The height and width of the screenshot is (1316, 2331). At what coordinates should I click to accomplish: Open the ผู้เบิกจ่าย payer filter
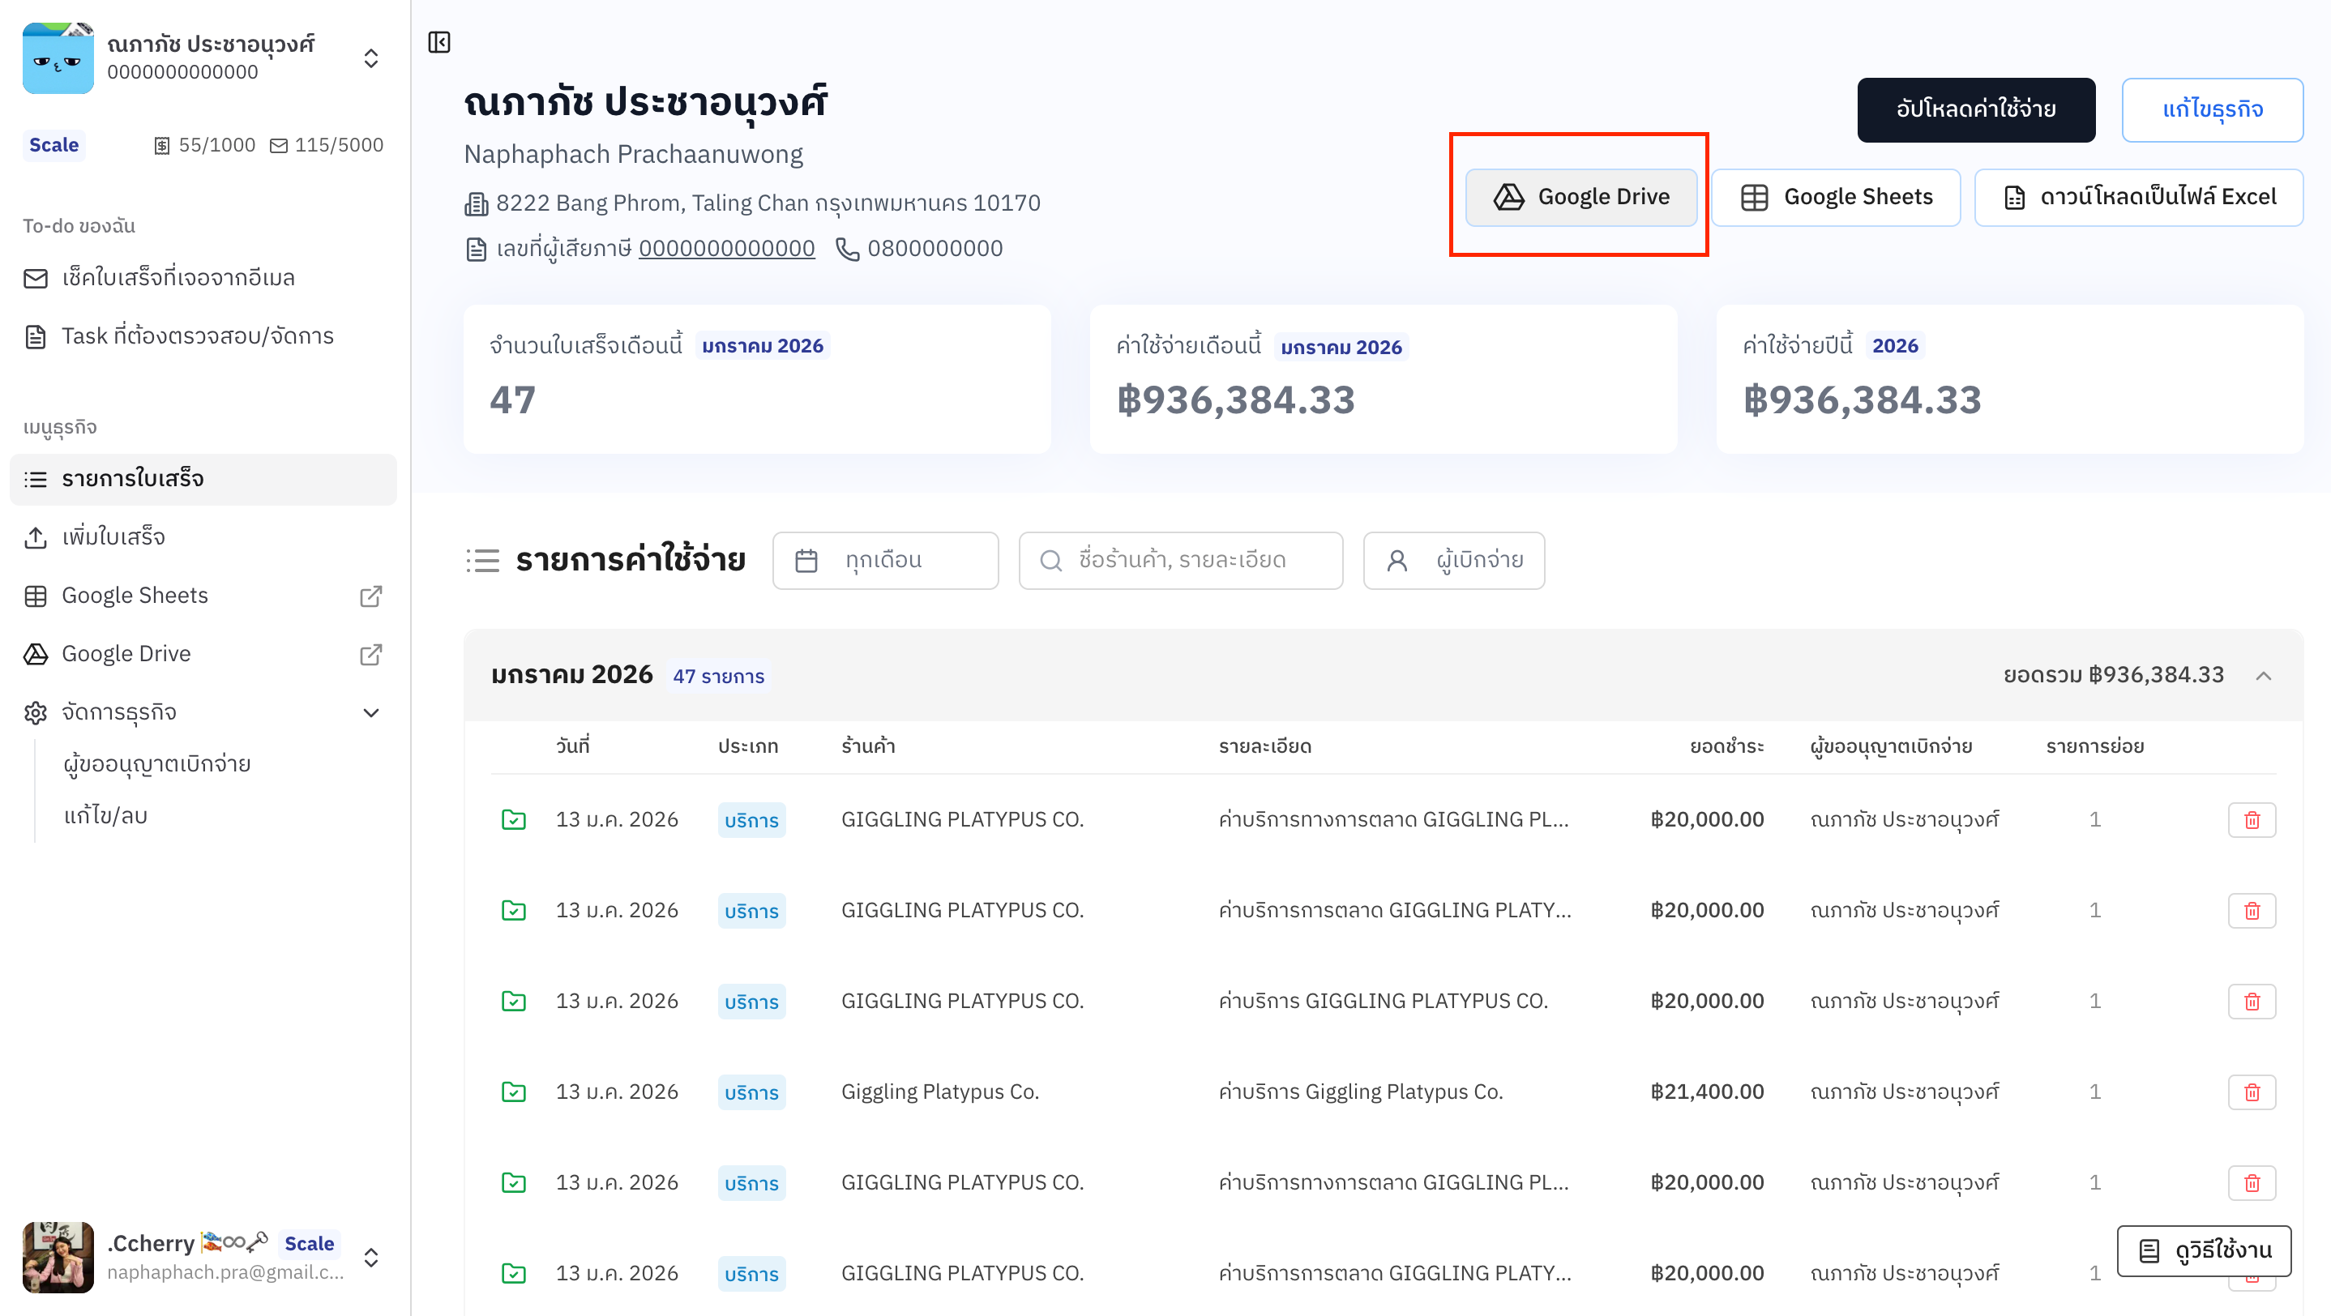tap(1453, 561)
